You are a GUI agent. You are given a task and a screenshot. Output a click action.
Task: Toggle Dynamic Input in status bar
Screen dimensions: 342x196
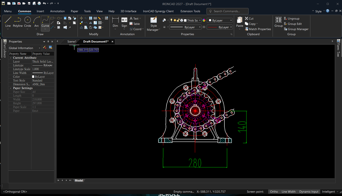(x=309, y=191)
